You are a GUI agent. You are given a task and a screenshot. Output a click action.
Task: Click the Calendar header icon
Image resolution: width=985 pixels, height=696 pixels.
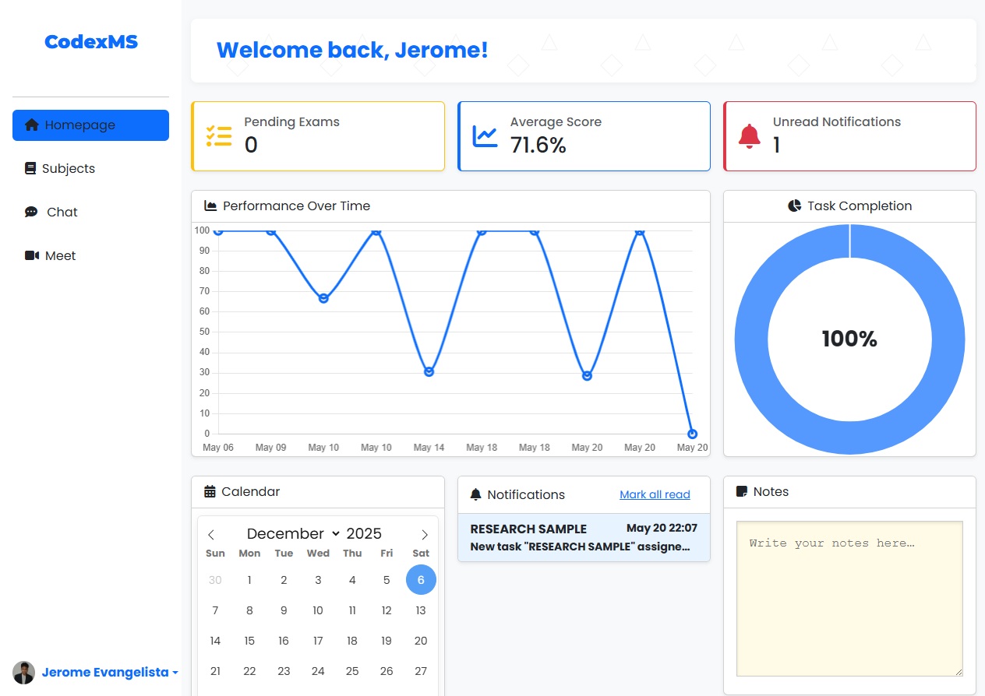210,492
